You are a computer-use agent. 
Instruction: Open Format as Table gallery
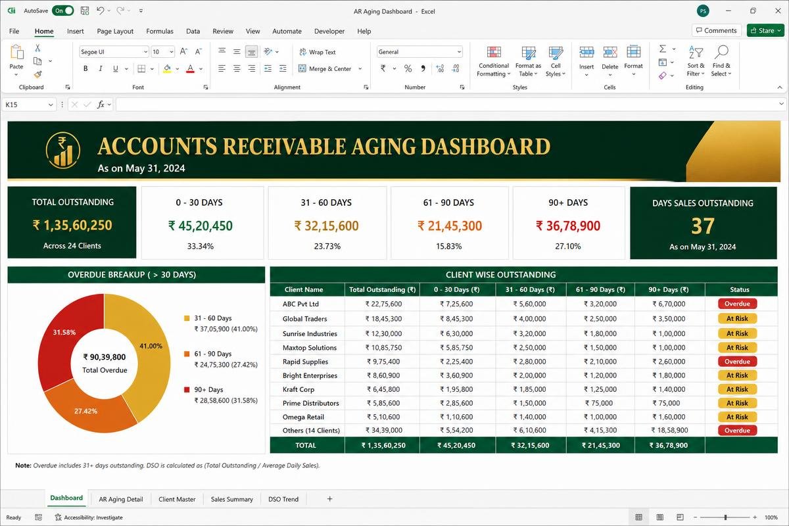coord(528,61)
